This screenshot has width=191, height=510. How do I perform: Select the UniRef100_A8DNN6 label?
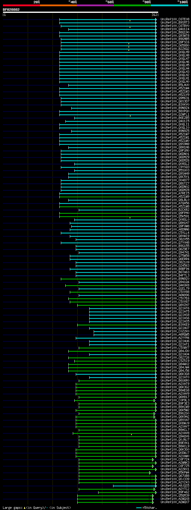(x=175, y=229)
